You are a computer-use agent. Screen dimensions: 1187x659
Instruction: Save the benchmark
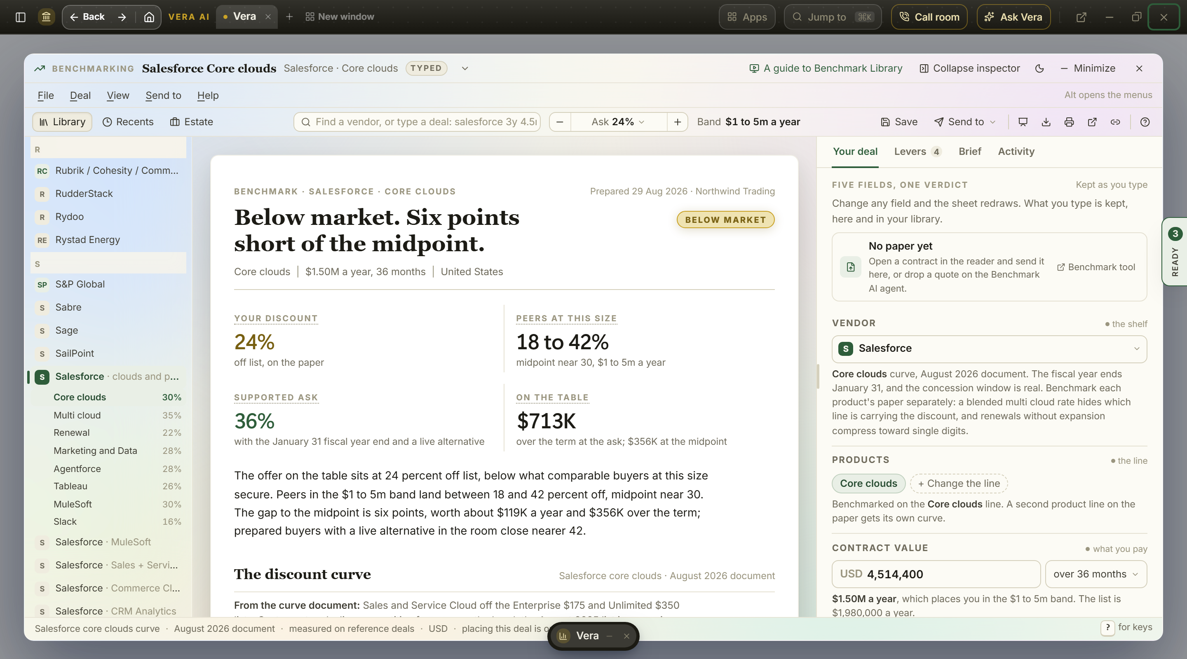(x=899, y=122)
